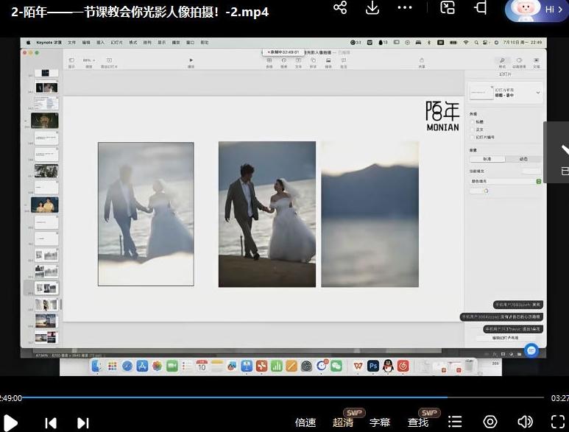Expand the slide layout dropdown chevron
The width and height of the screenshot is (569, 432).
point(537,93)
